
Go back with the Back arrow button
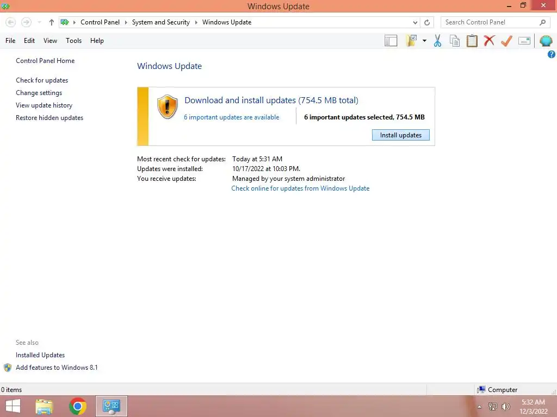tap(11, 22)
